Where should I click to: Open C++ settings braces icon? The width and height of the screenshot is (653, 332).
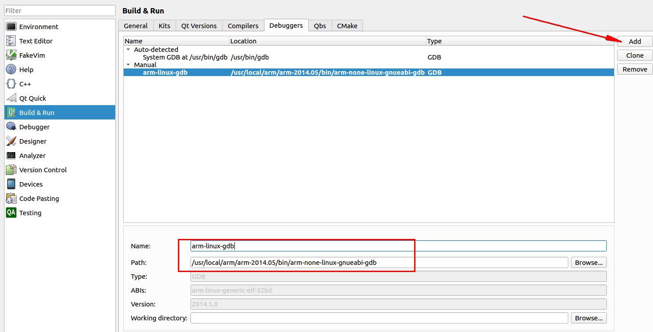[11, 84]
